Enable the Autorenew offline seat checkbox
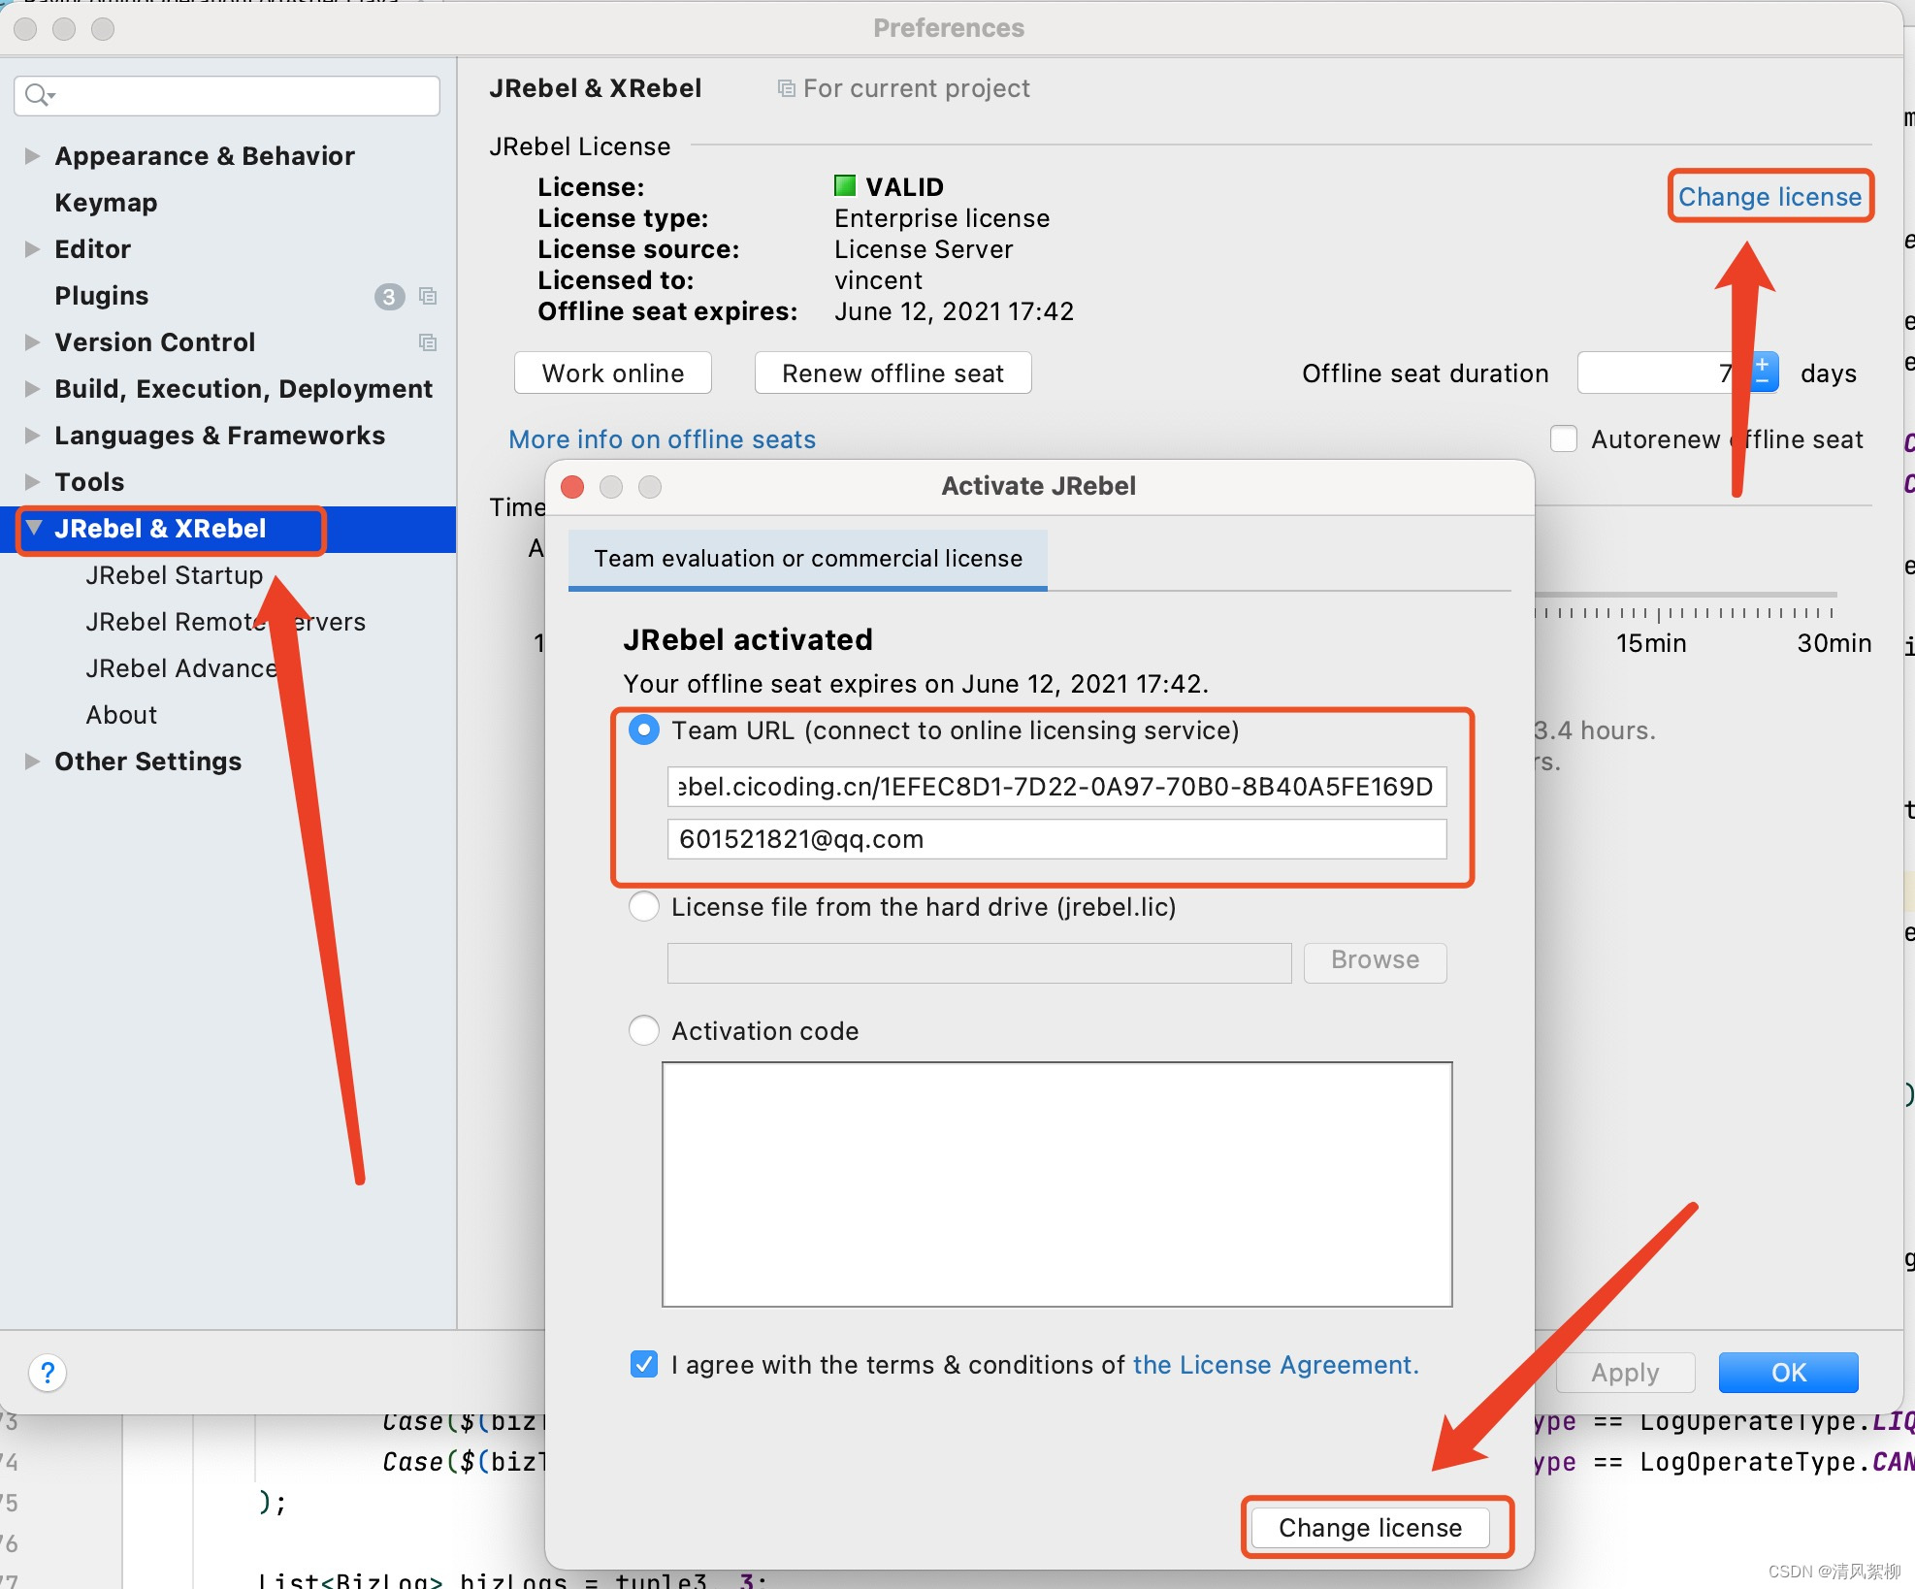 pyautogui.click(x=1564, y=438)
